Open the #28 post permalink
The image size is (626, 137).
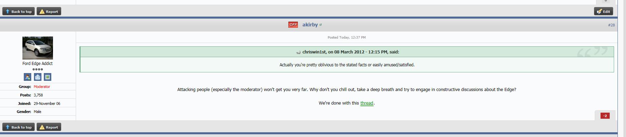(x=611, y=25)
